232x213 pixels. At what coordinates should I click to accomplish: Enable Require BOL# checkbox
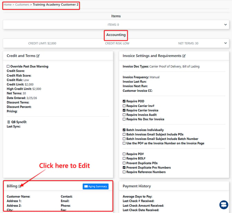pos(124,158)
